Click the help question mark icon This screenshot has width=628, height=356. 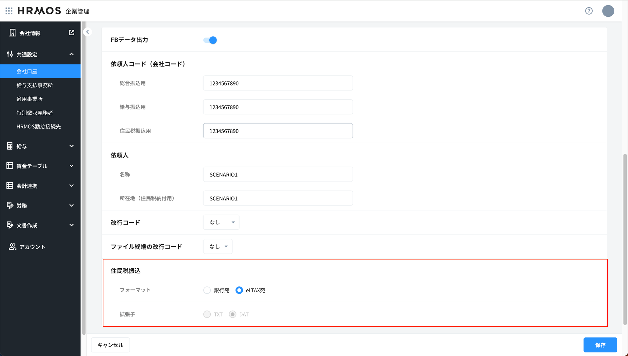pyautogui.click(x=589, y=11)
